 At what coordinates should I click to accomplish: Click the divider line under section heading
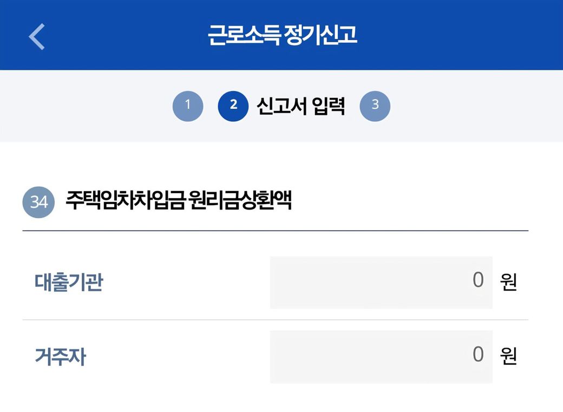tap(275, 231)
